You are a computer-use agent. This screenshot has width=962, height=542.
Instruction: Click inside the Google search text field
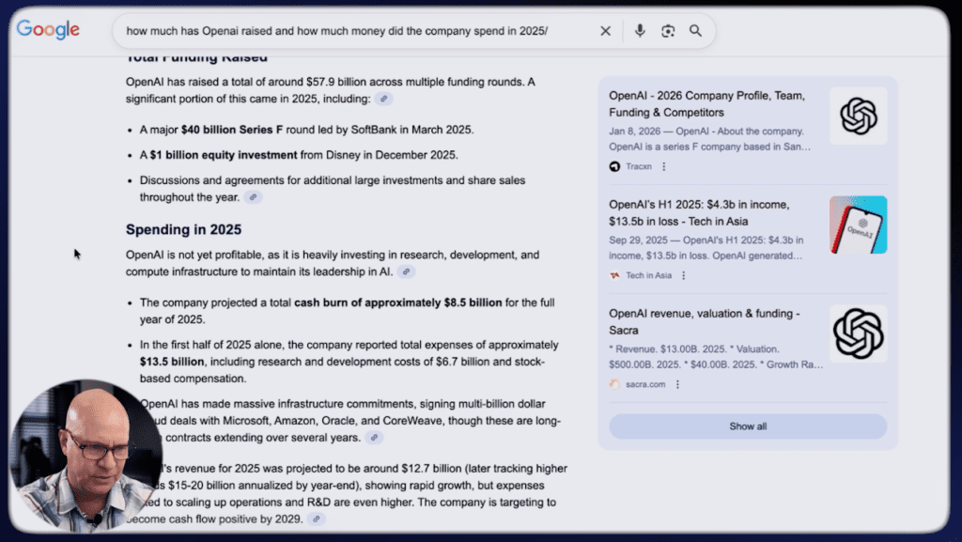click(x=357, y=31)
